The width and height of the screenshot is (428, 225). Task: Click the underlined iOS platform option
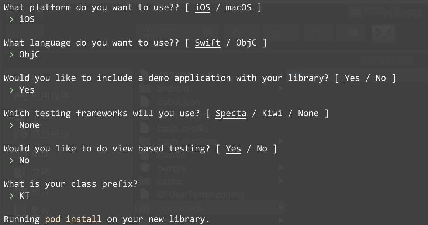pyautogui.click(x=203, y=7)
